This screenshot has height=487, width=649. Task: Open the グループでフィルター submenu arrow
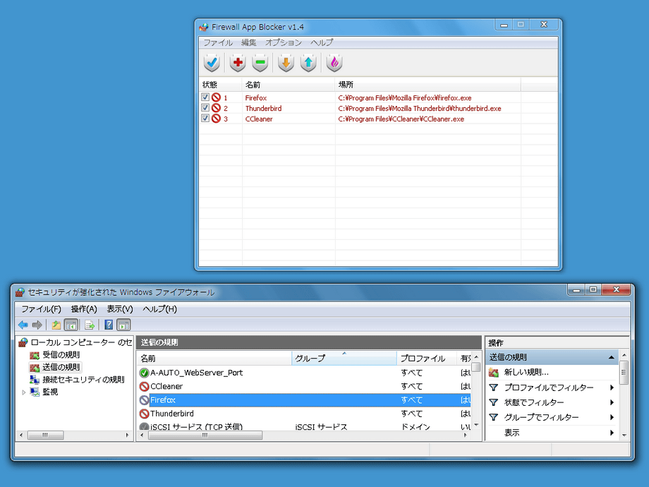612,417
